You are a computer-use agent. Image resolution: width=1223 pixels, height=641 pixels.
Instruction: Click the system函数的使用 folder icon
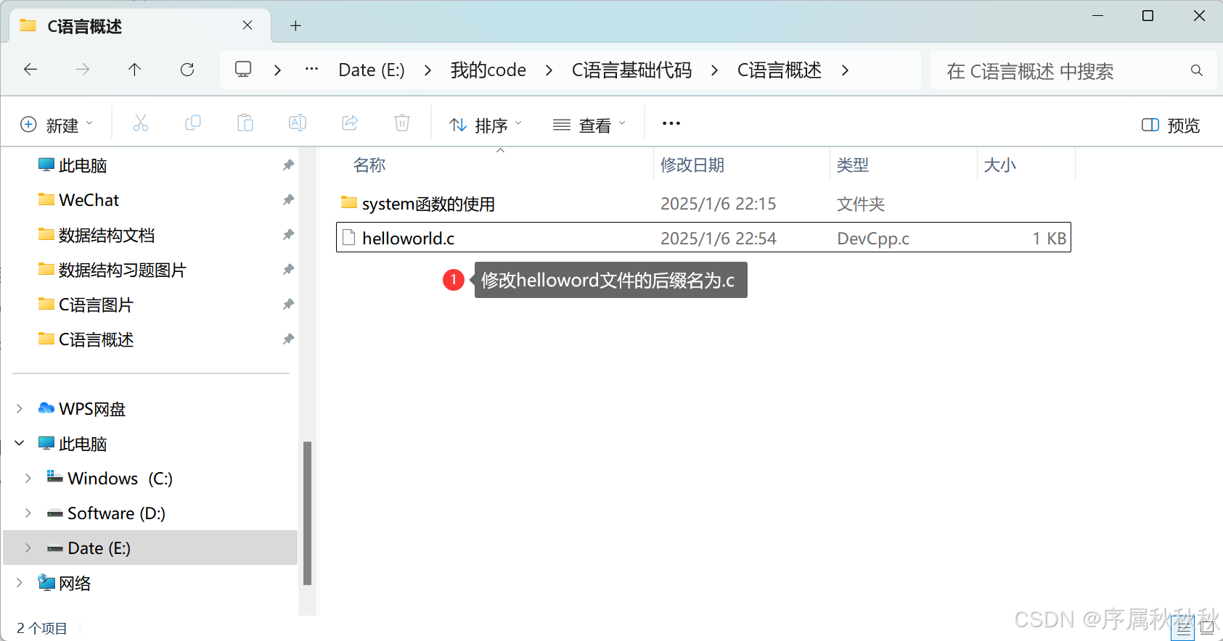(x=349, y=202)
